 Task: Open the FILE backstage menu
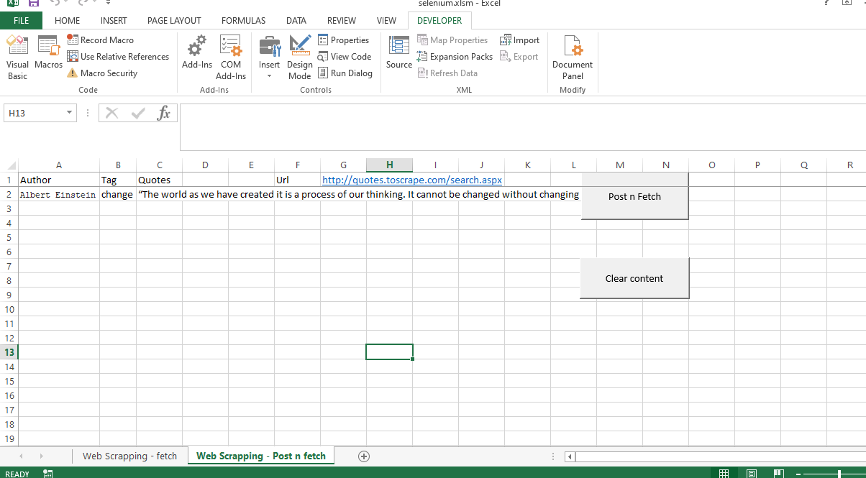point(21,21)
